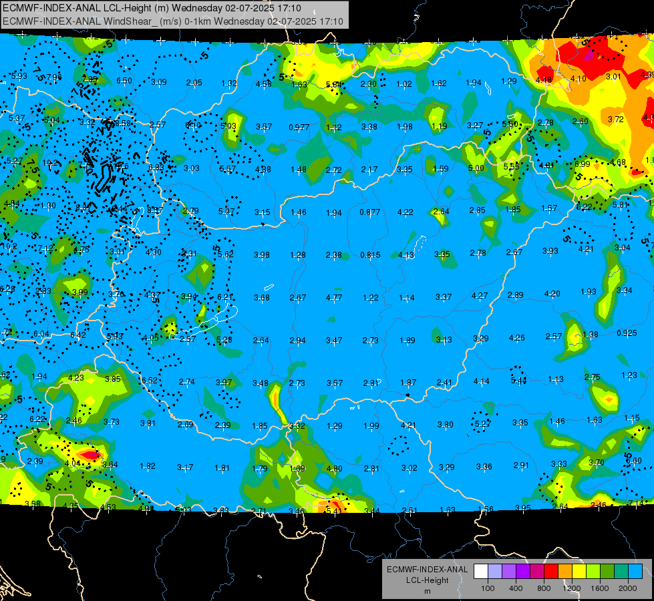654x601 pixels.
Task: Click the grid value 6.99
Action: point(582,164)
